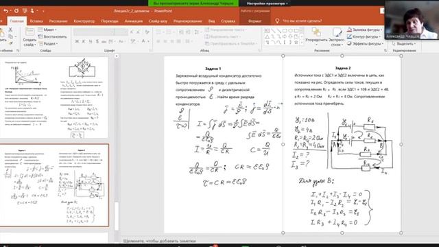The image size is (439, 247).
Task: Start slideshow from beginning via quick access icon
Action: [25, 11]
